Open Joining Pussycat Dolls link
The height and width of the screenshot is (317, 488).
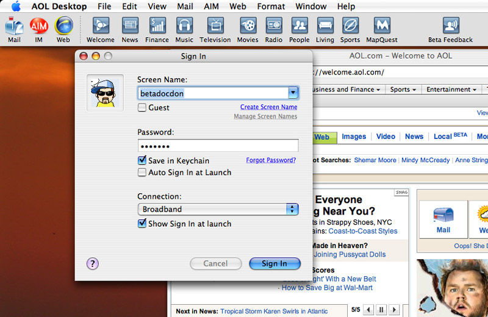pos(350,254)
